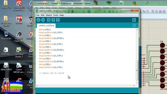Maximize the Arduino window

128,10
